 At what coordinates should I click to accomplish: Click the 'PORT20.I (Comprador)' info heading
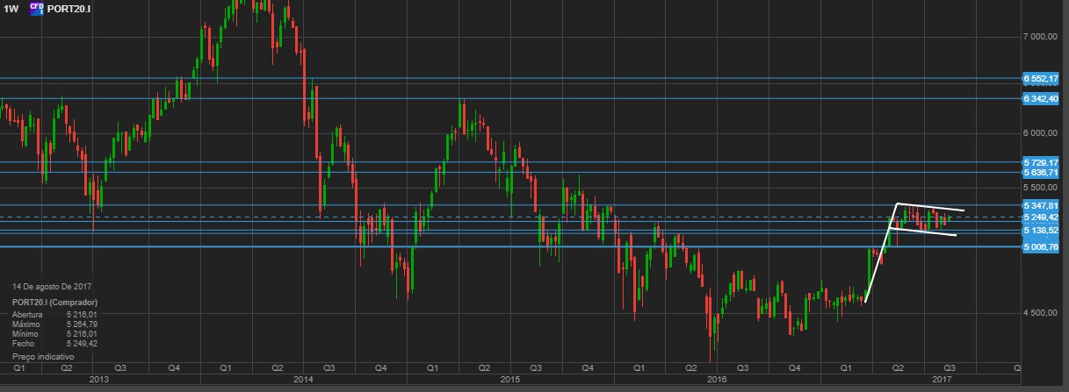point(54,301)
